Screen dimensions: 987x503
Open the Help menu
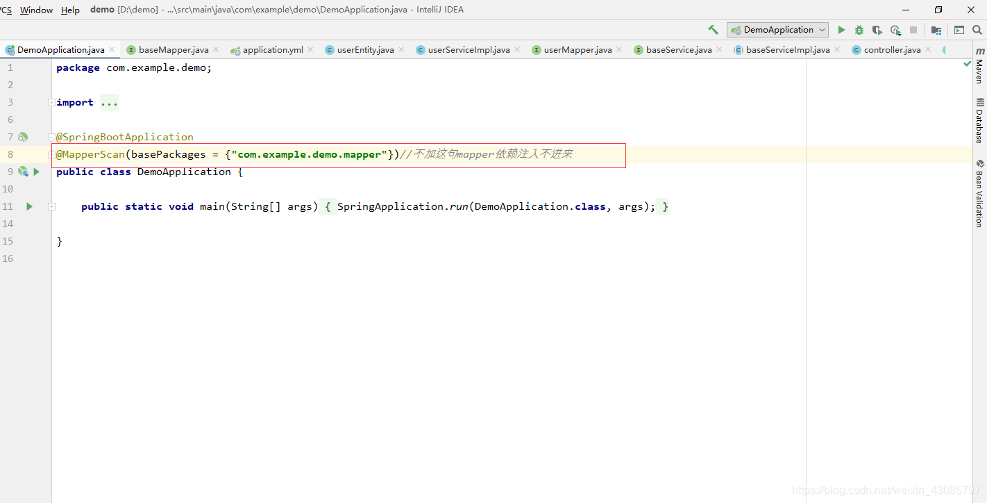tap(70, 10)
